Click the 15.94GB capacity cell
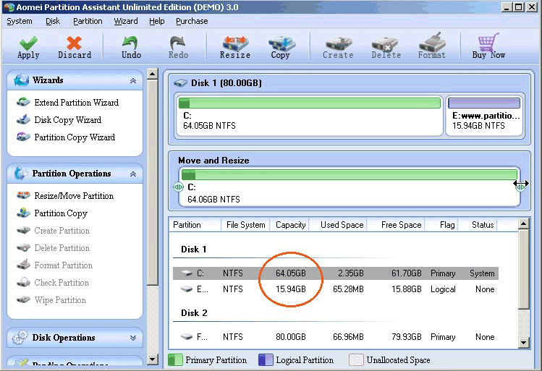The height and width of the screenshot is (371, 542). coord(291,289)
